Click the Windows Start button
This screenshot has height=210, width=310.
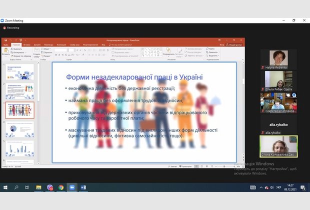pyautogui.click(x=5, y=187)
